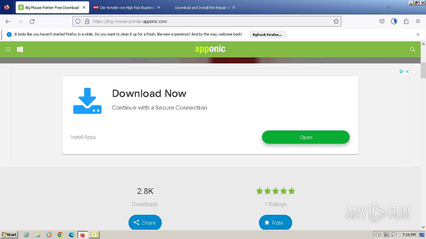Open Microsoft Edge from the taskbar

(72, 235)
